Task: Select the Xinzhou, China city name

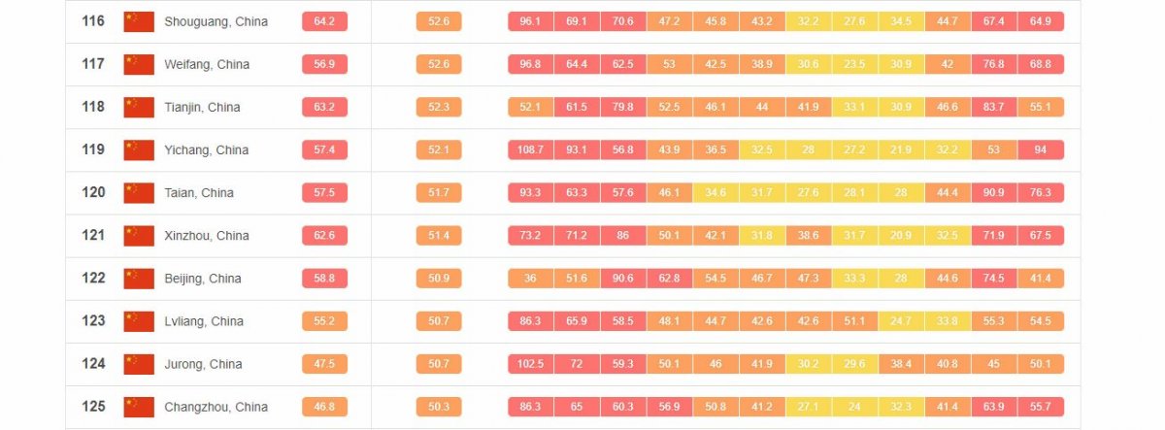Action: [x=207, y=236]
